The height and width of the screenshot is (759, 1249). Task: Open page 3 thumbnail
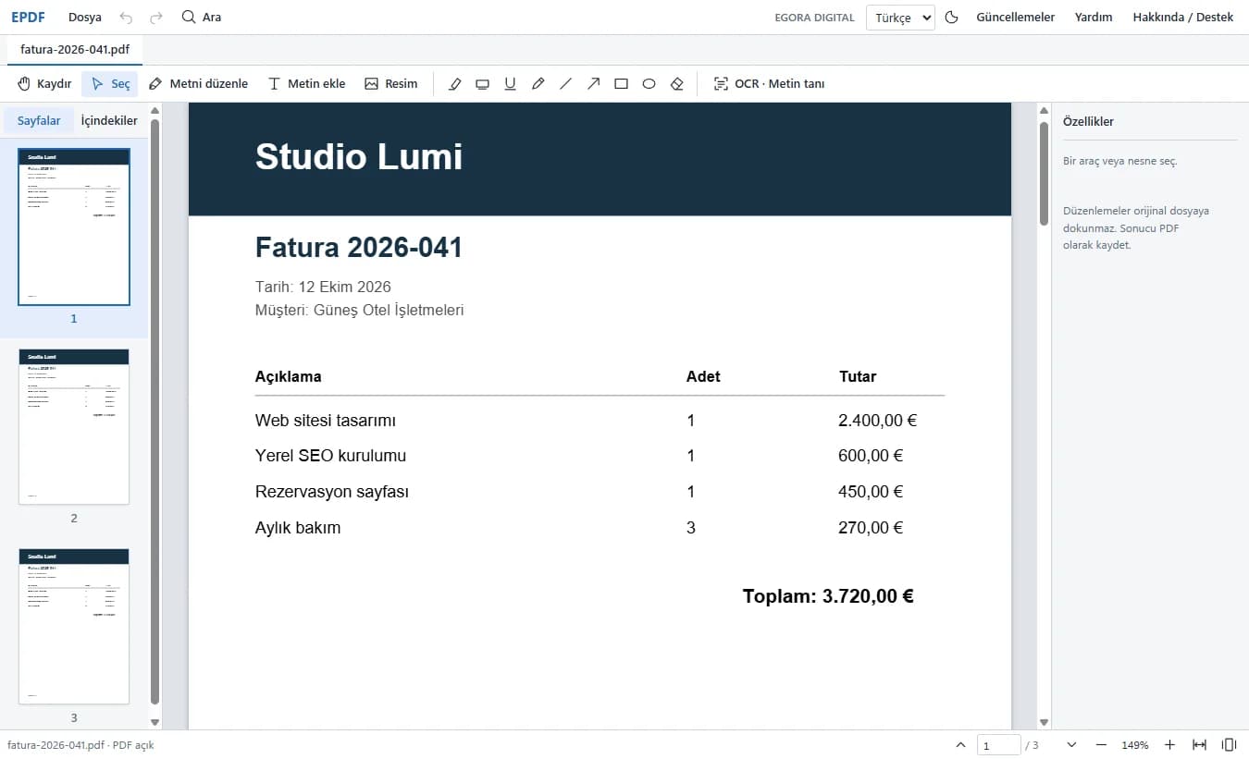tap(74, 626)
